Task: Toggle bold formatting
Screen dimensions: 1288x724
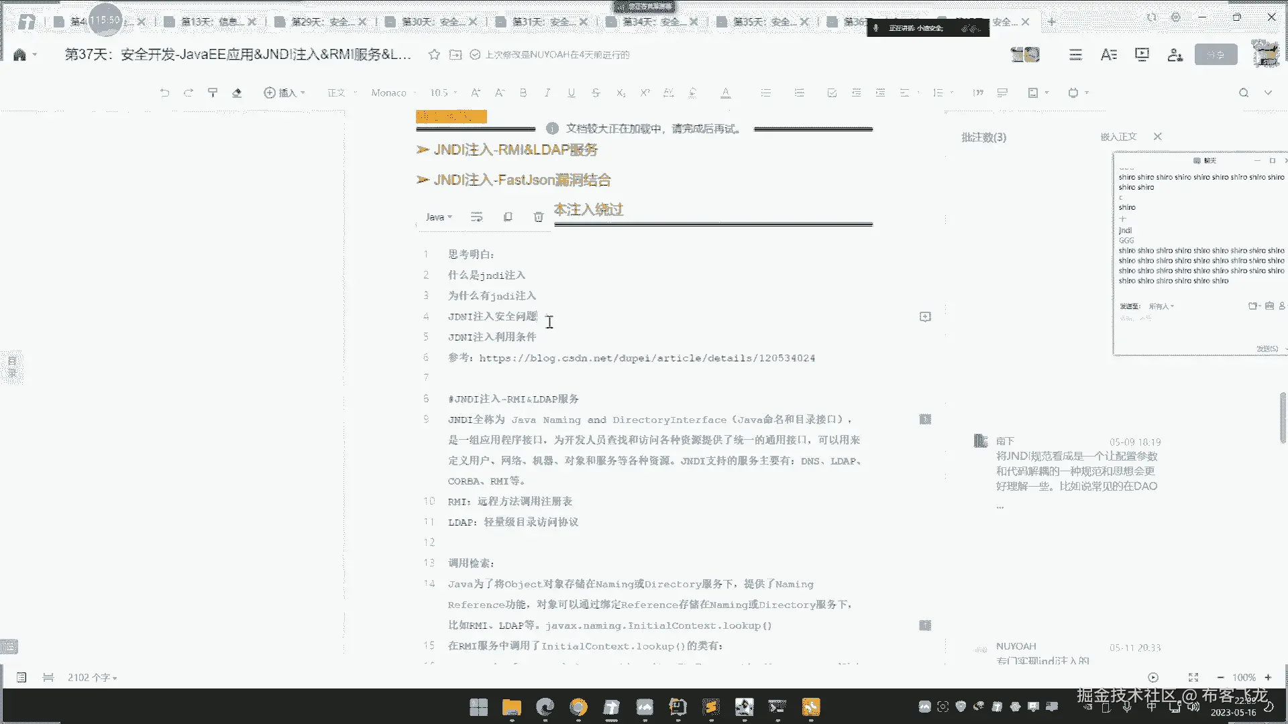Action: (523, 93)
